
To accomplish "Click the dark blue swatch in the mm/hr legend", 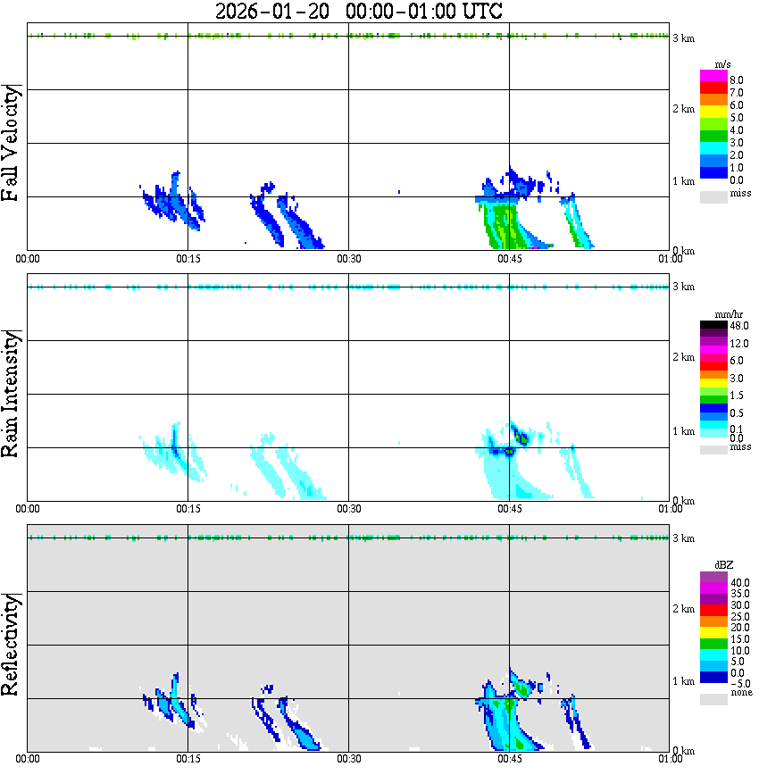I will point(713,408).
